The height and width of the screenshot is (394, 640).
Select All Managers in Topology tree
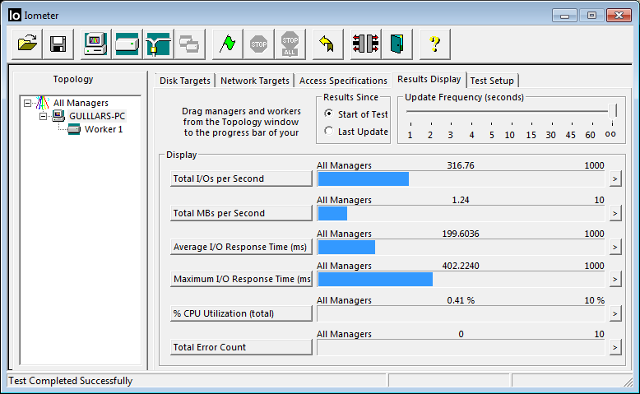click(81, 103)
